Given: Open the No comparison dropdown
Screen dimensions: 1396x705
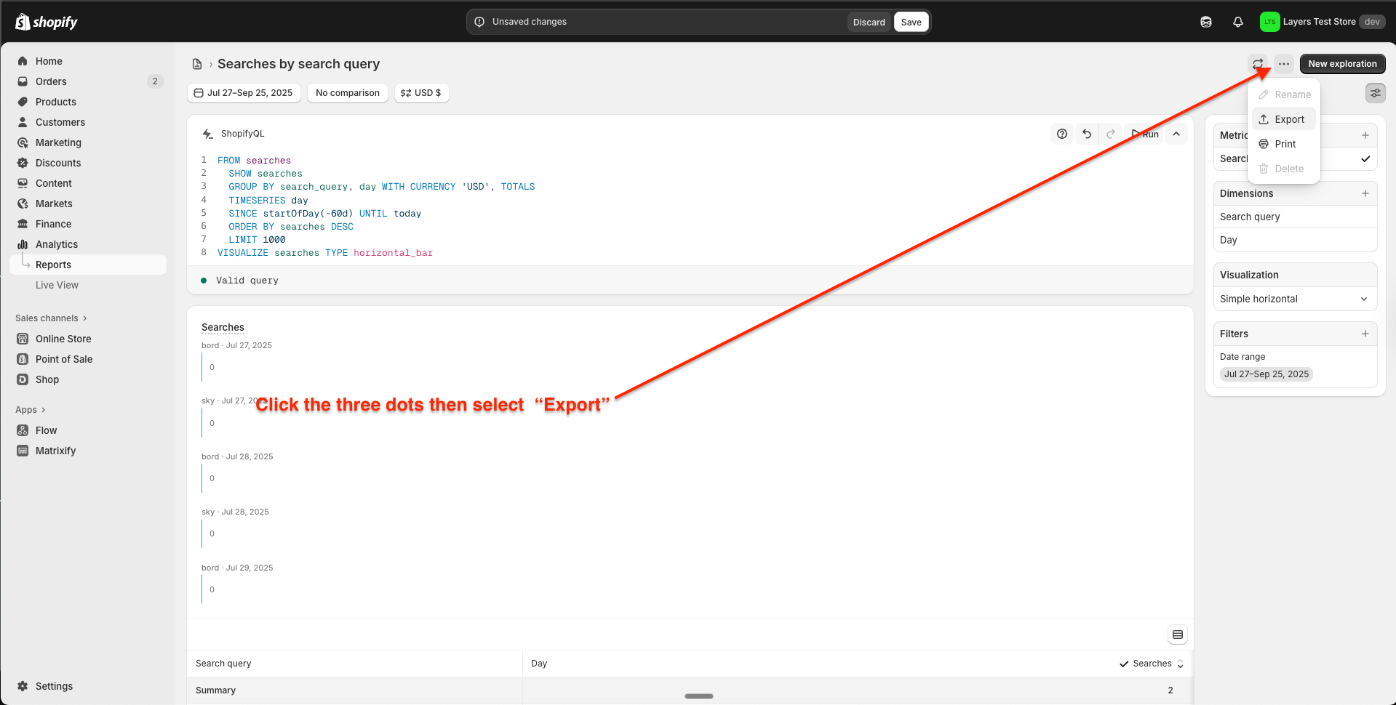Looking at the screenshot, I should [347, 93].
